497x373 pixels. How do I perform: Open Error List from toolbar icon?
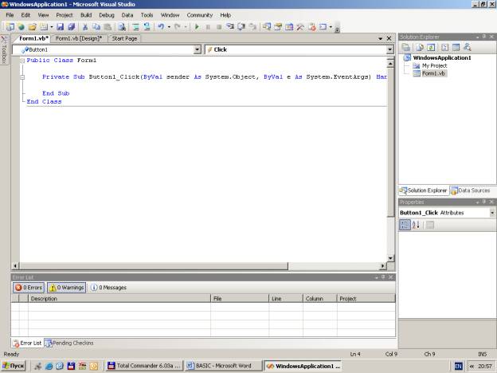pos(311,27)
